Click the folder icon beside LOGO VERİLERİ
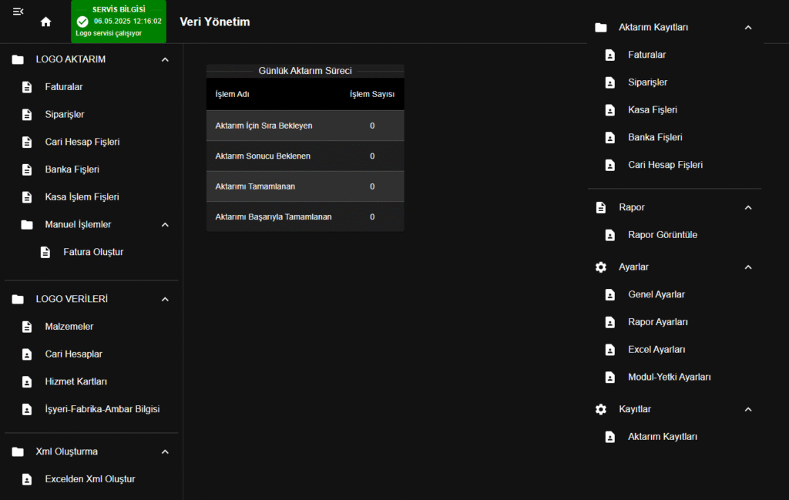This screenshot has width=789, height=500. 18,299
